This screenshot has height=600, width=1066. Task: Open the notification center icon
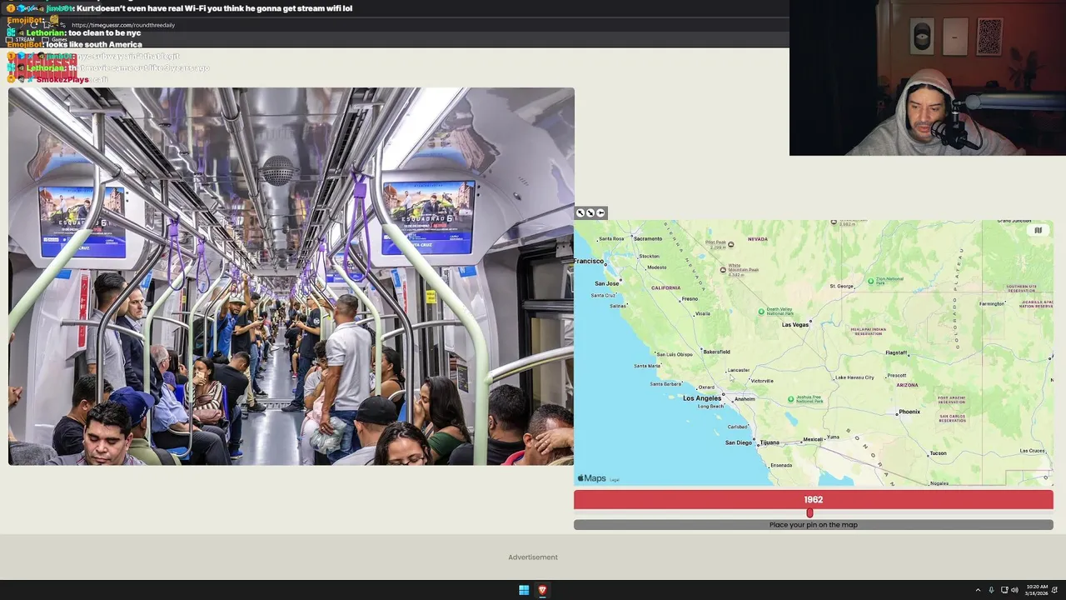point(1055,590)
